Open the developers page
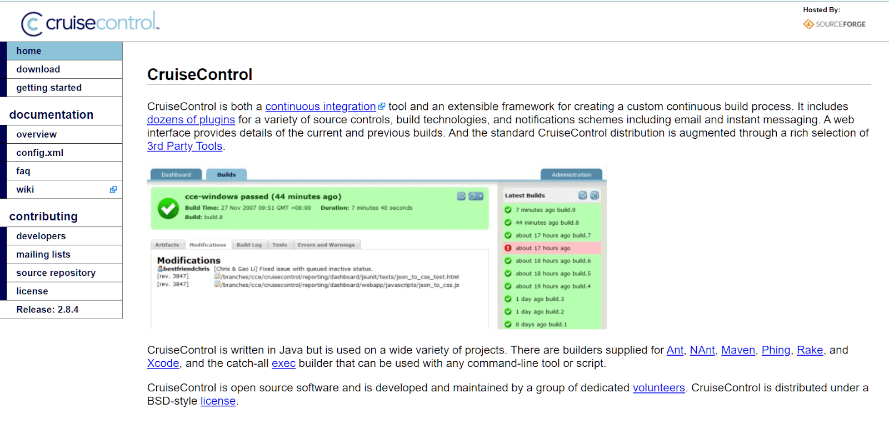The width and height of the screenshot is (889, 424). click(41, 236)
